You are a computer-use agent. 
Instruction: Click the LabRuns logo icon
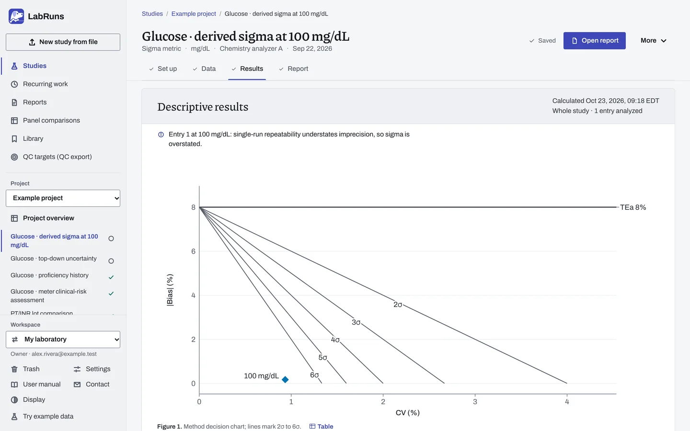pyautogui.click(x=16, y=16)
